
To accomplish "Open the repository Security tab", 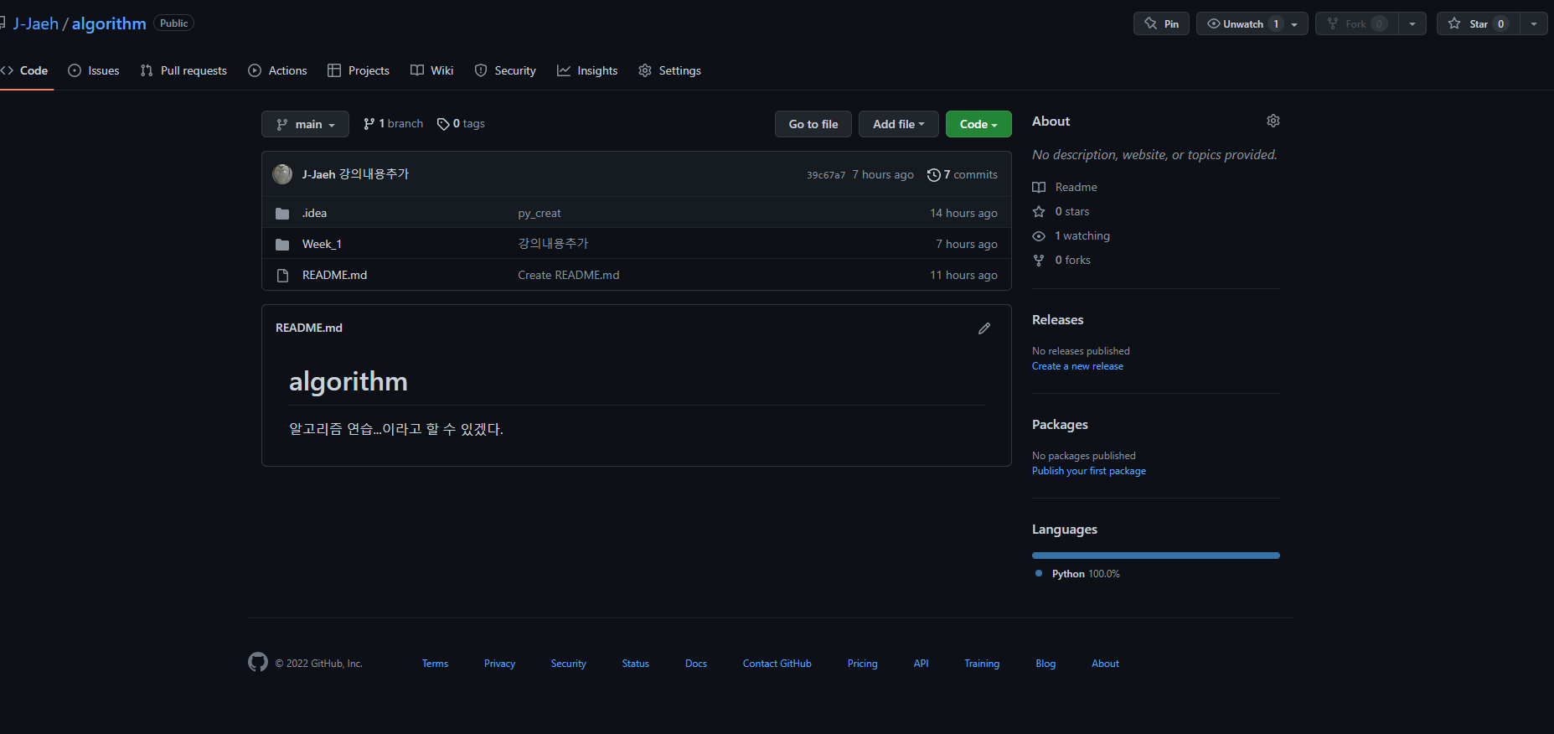I will (x=505, y=70).
